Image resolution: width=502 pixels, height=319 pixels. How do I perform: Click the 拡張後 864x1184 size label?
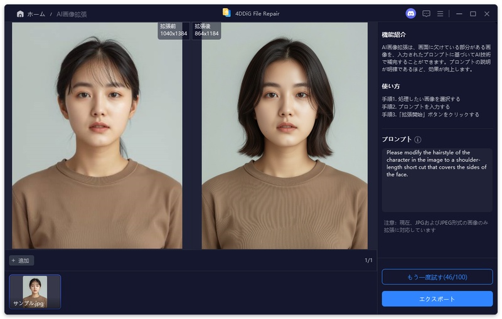coord(206,30)
